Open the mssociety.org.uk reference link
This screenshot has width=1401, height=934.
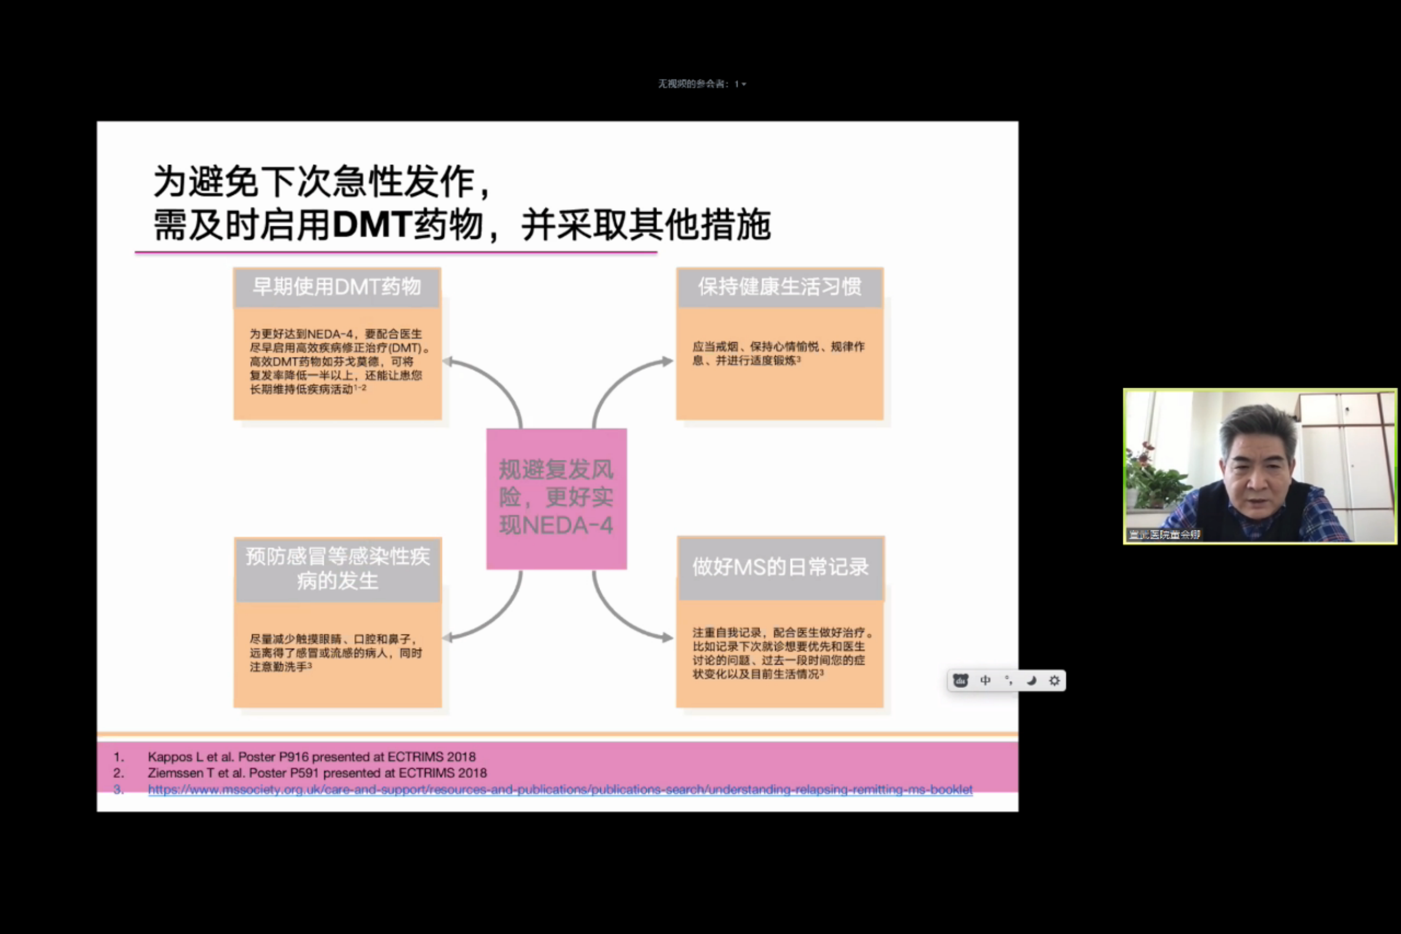pyautogui.click(x=560, y=789)
